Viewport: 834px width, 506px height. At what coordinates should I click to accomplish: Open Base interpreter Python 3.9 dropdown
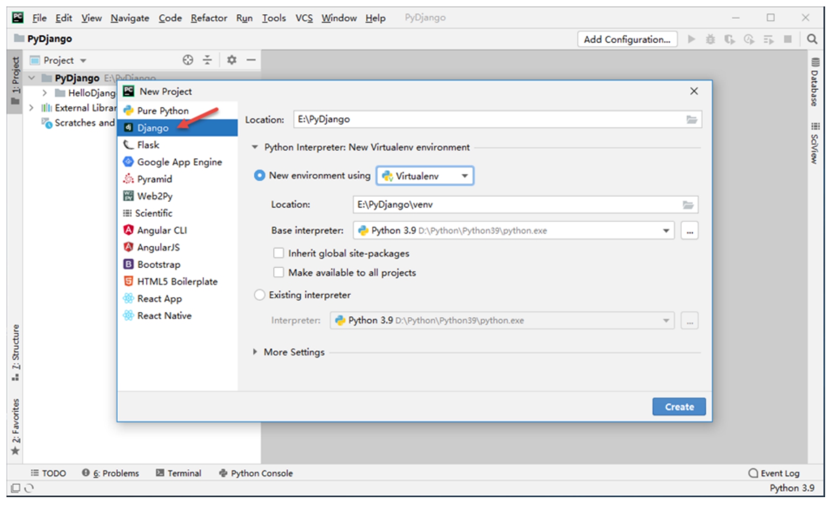point(513,231)
